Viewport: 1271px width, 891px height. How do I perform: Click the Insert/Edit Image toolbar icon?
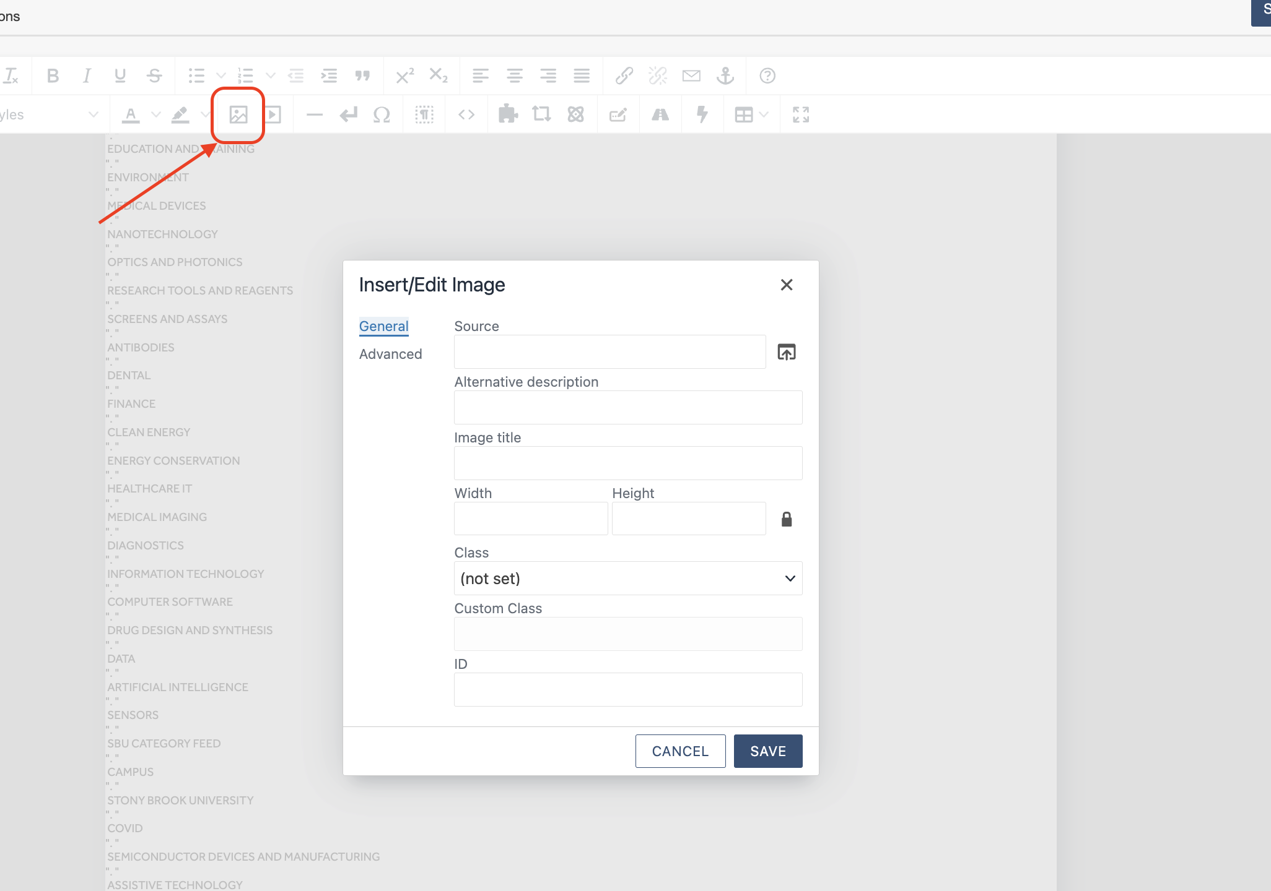[238, 114]
